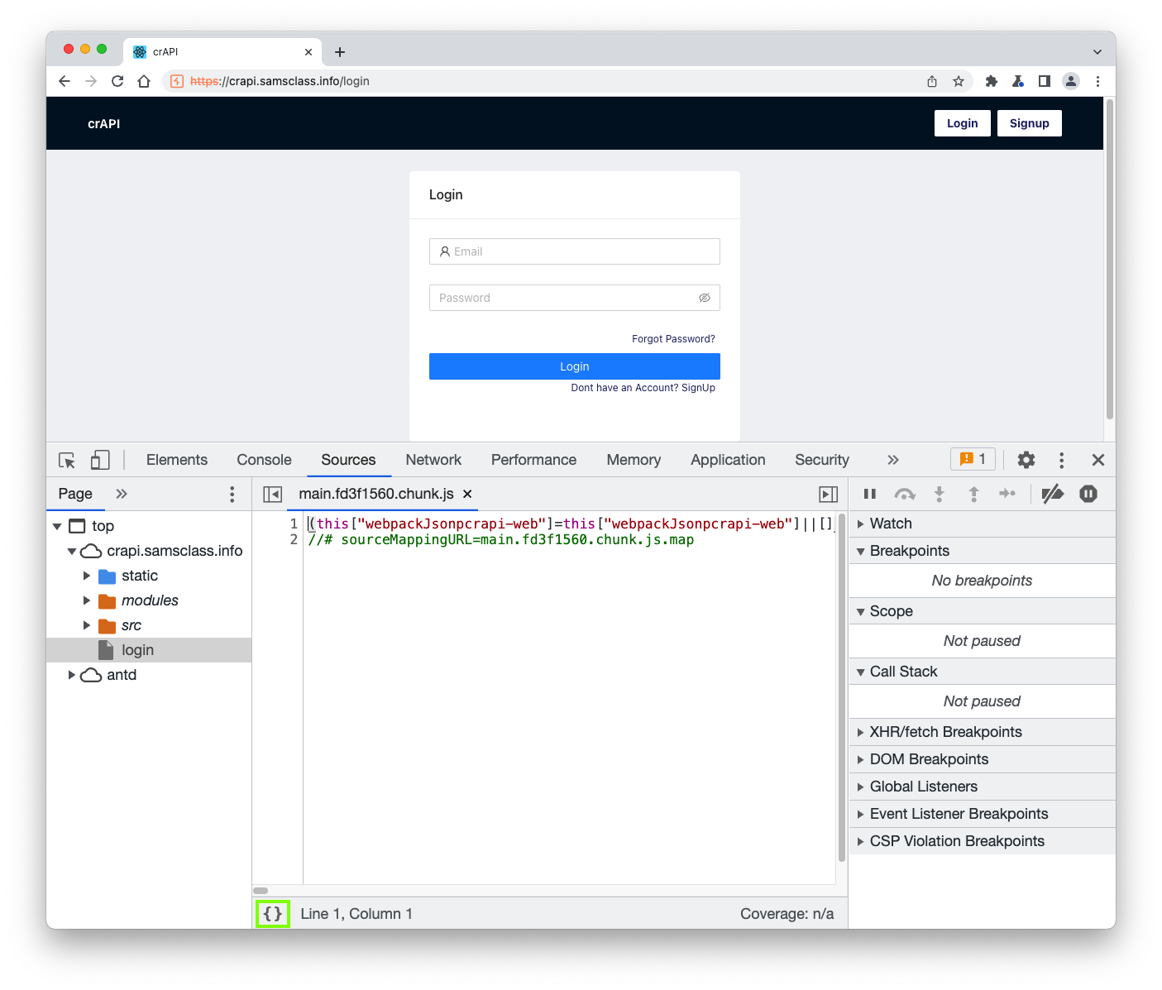Step into the next function call
Screen dimensions: 1162x990
[x=940, y=494]
